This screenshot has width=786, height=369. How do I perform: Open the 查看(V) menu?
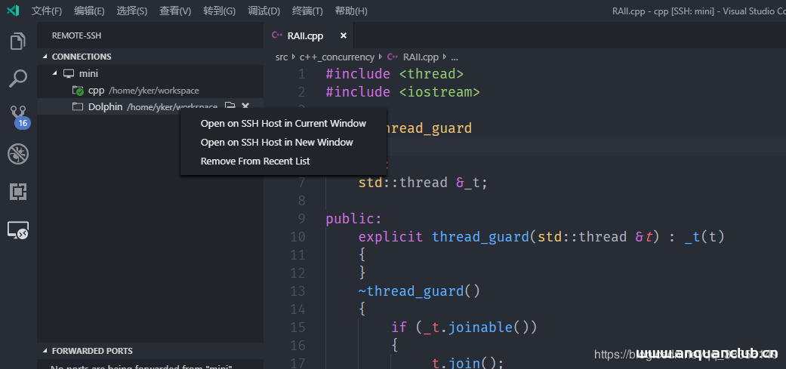point(175,11)
